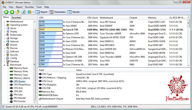The height and width of the screenshot is (110, 192).
Task: Expand the Server tree node
Action: (x=5, y=28)
